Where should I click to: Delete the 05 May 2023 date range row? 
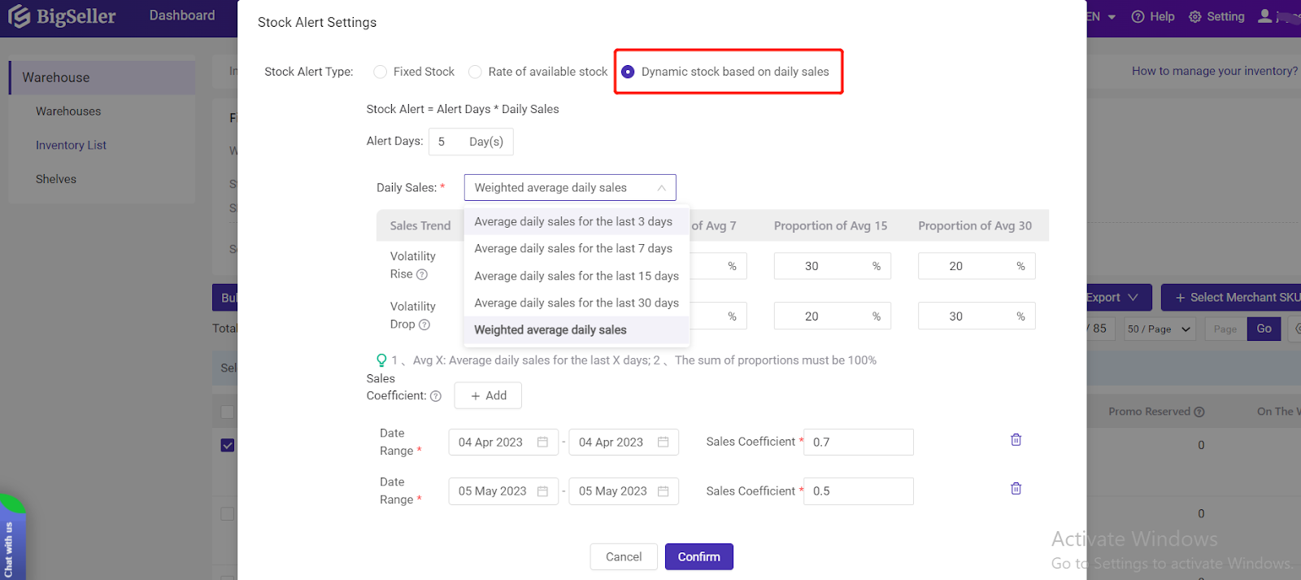point(1016,489)
